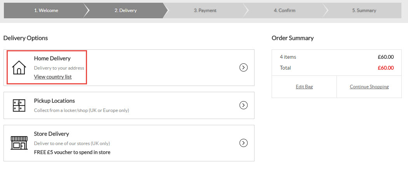Open Home Delivery via its arrow circle

(243, 68)
